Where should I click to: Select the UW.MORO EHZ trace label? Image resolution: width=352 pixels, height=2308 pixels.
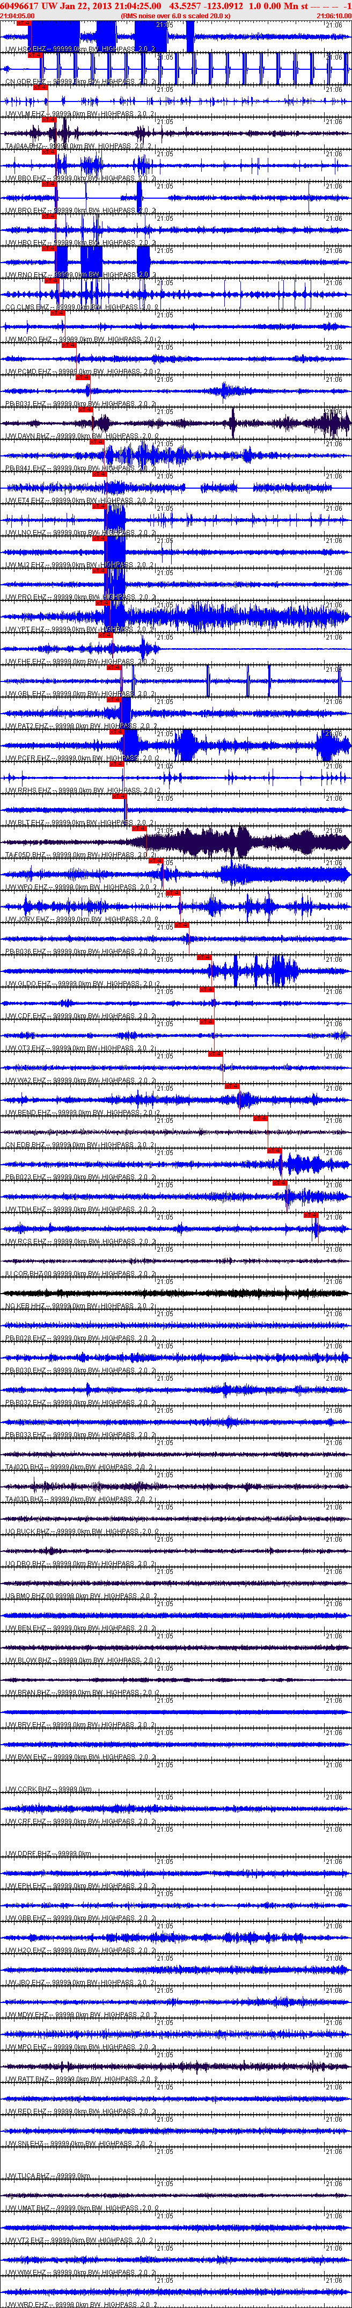[x=83, y=339]
